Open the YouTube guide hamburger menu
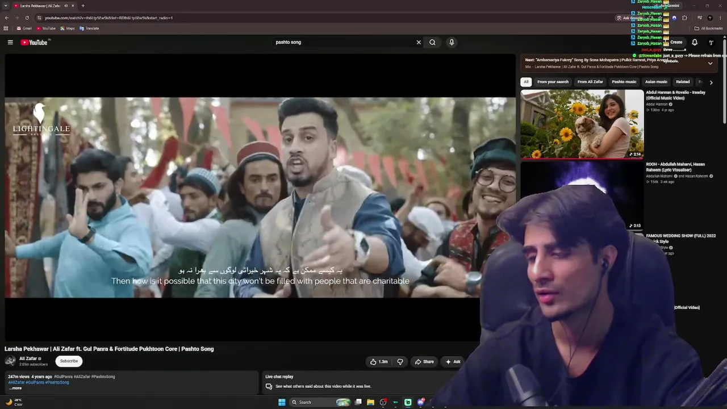 click(10, 42)
